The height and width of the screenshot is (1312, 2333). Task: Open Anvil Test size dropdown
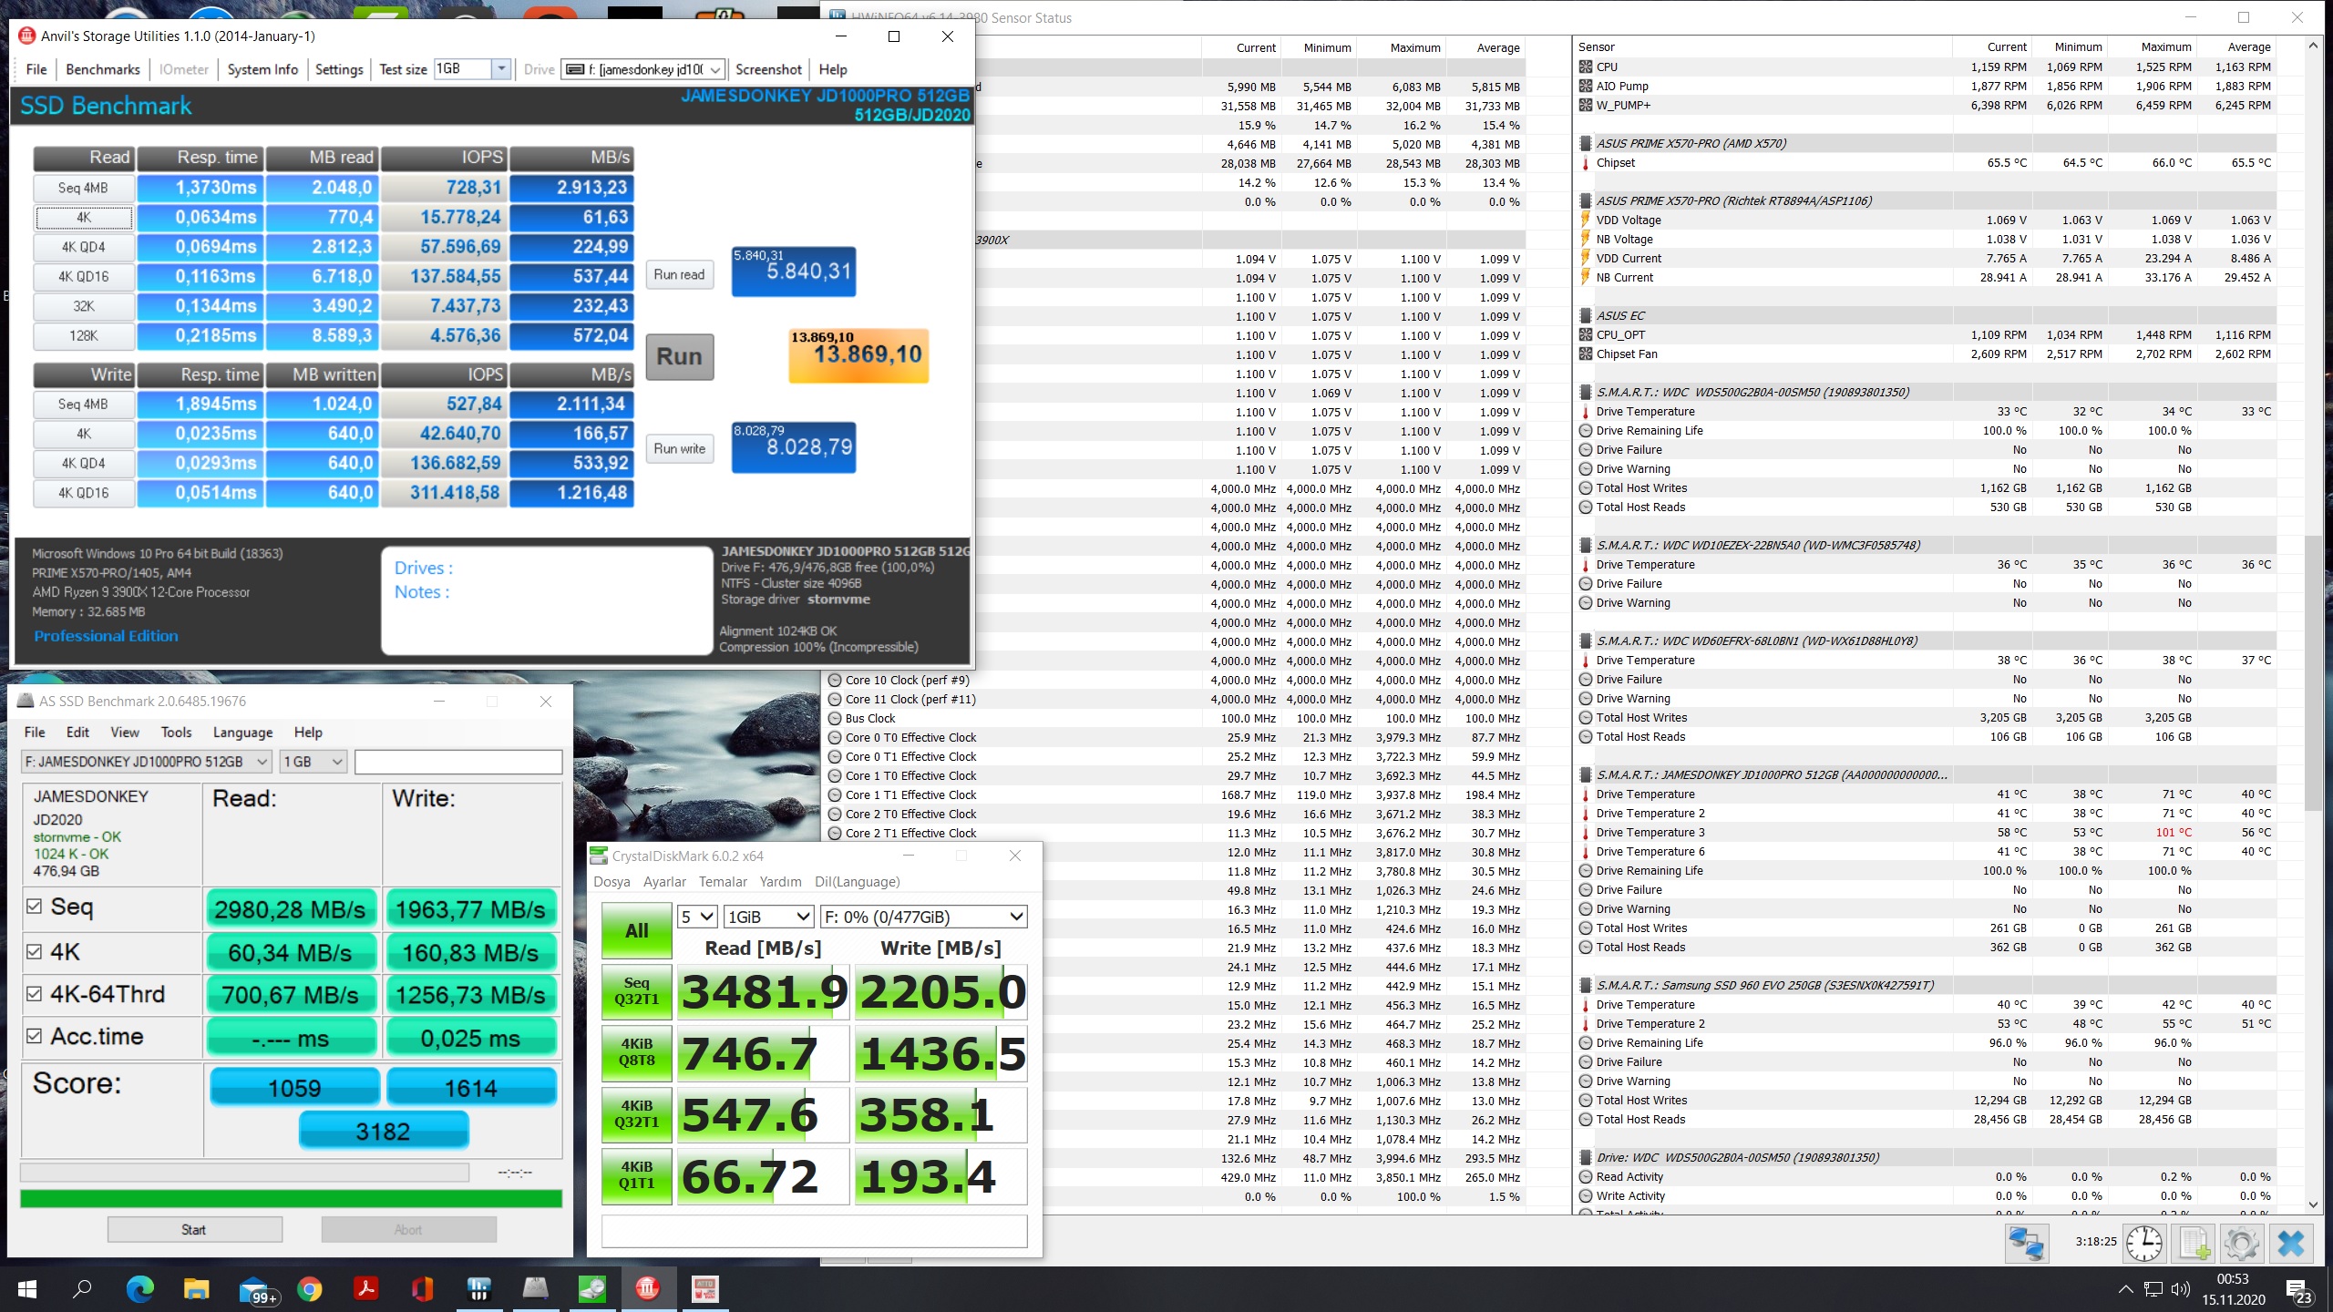point(500,69)
